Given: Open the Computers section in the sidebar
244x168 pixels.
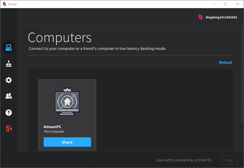Looking at the screenshot, I should tap(9, 47).
